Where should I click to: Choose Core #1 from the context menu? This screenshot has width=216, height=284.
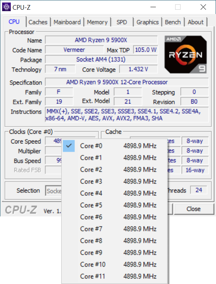[115, 158]
